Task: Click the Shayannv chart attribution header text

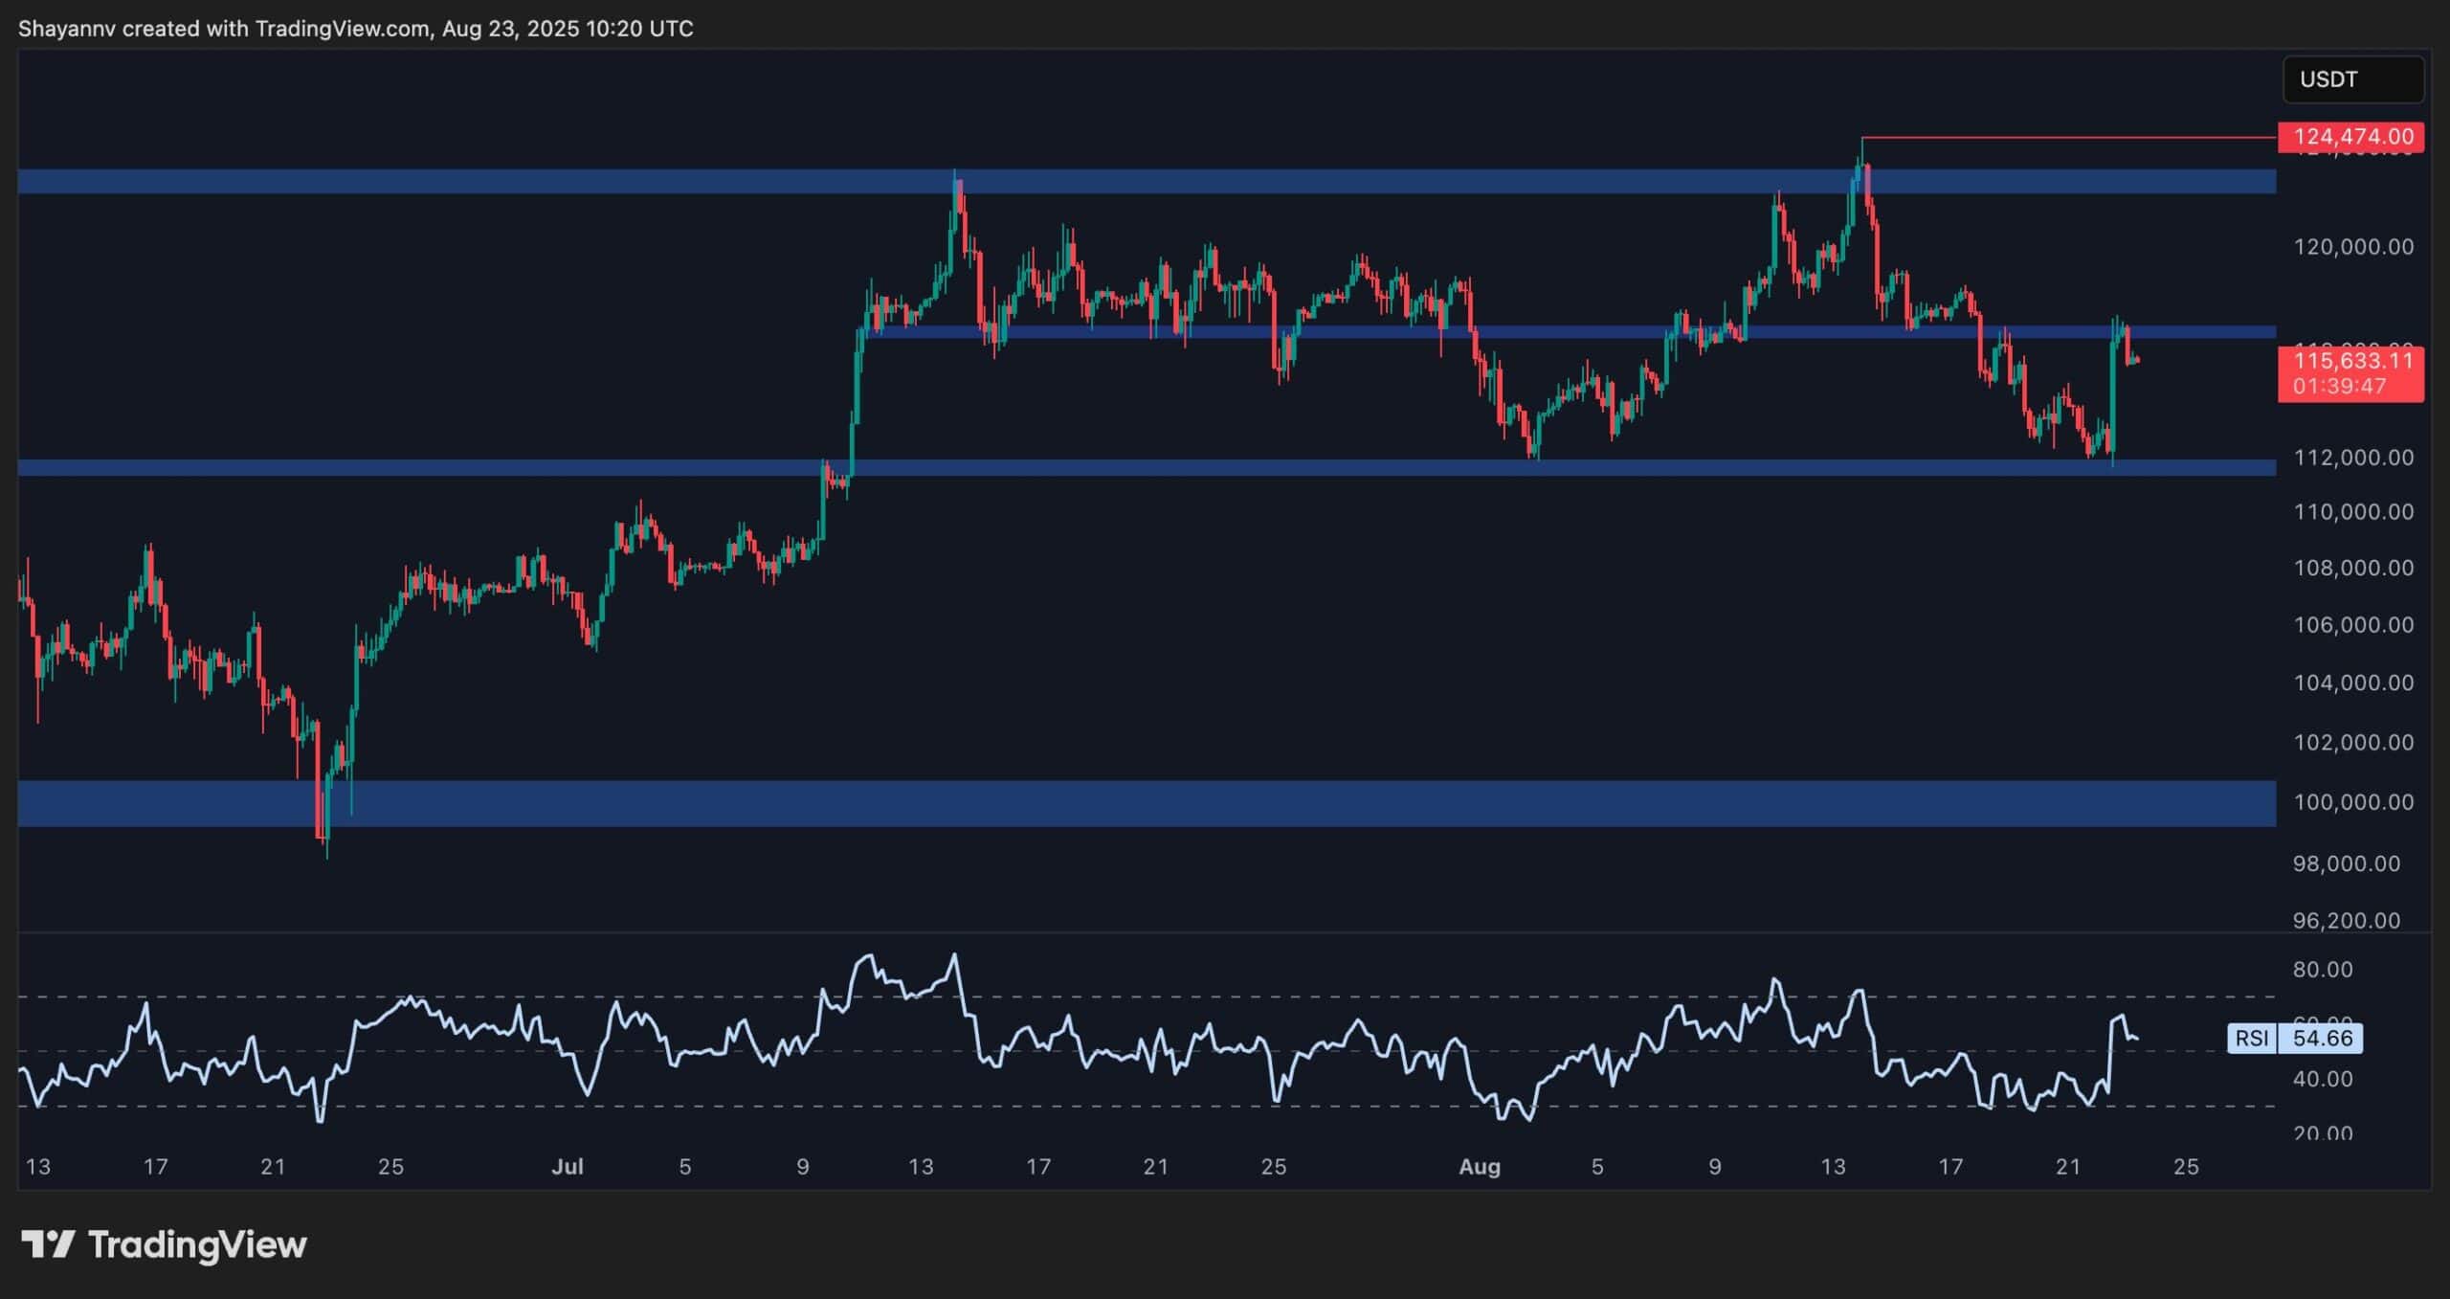Action: pyautogui.click(x=355, y=29)
